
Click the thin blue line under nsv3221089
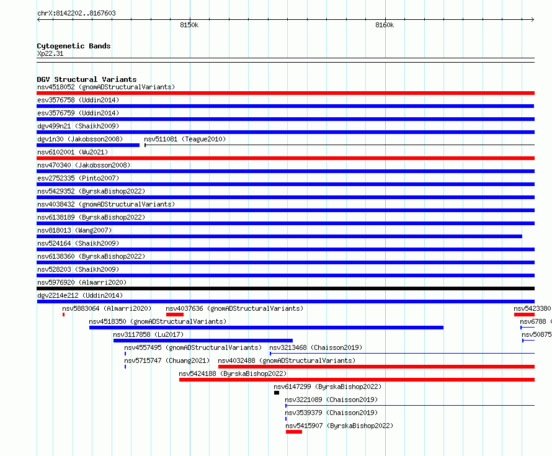pyautogui.click(x=410, y=406)
